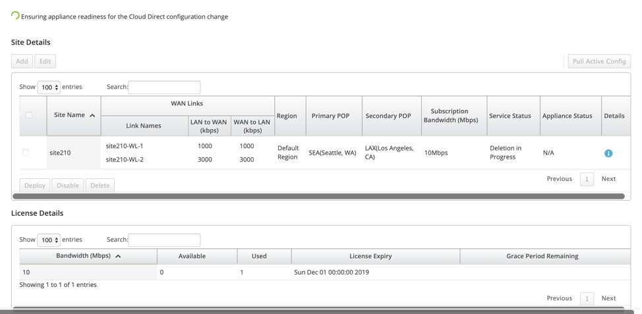Click the Deploy button

point(35,185)
